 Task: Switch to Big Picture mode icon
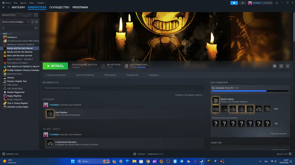tap(277, 3)
